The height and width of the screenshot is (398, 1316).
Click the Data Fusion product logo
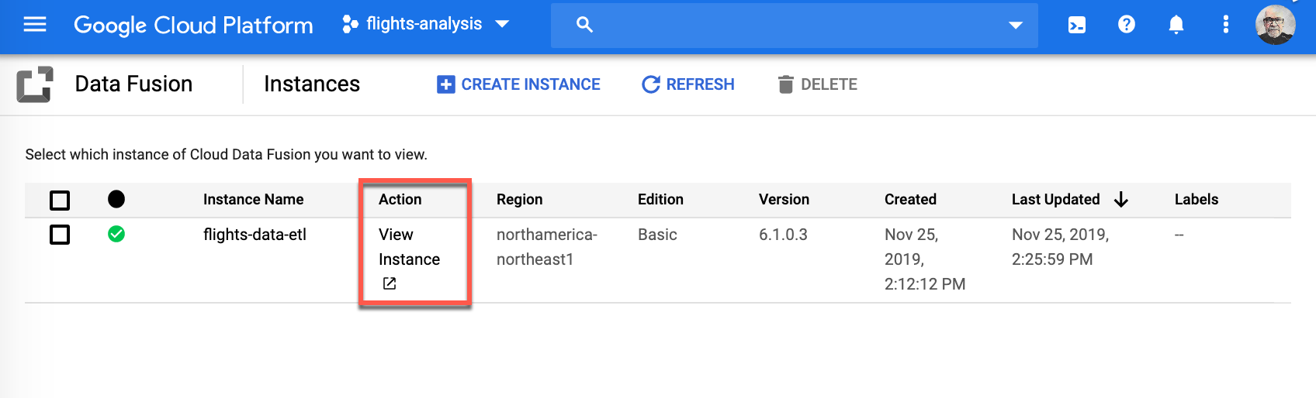pos(35,84)
